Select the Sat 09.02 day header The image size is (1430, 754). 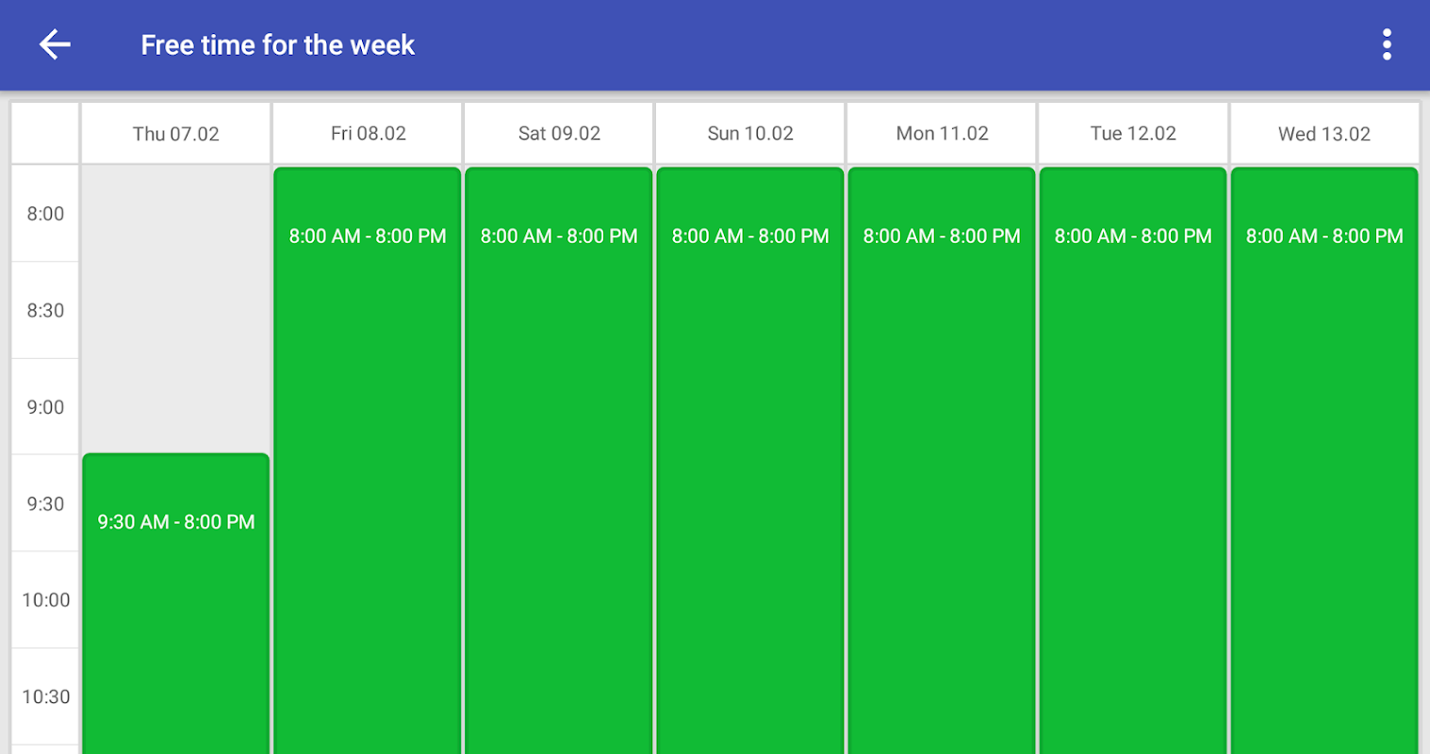559,134
